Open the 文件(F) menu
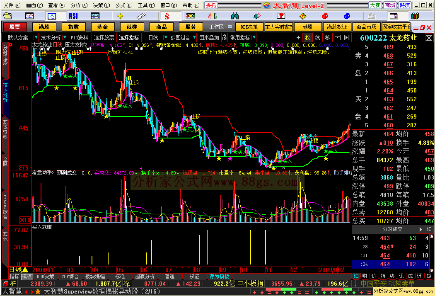 pyautogui.click(x=12, y=5)
